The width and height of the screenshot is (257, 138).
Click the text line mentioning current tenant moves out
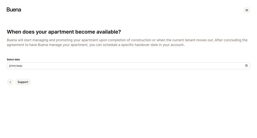coord(127,40)
